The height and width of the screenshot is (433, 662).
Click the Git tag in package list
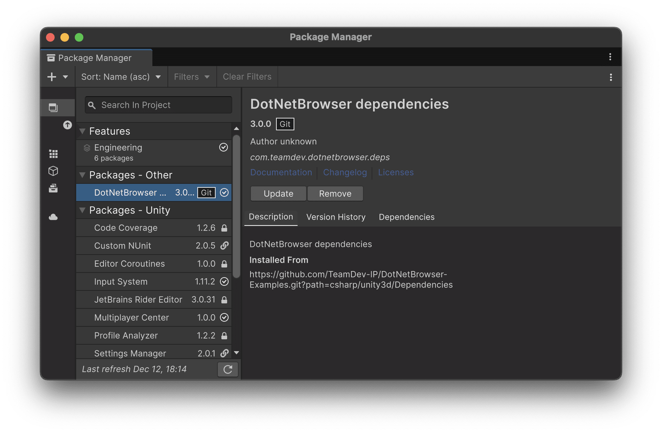(x=206, y=192)
